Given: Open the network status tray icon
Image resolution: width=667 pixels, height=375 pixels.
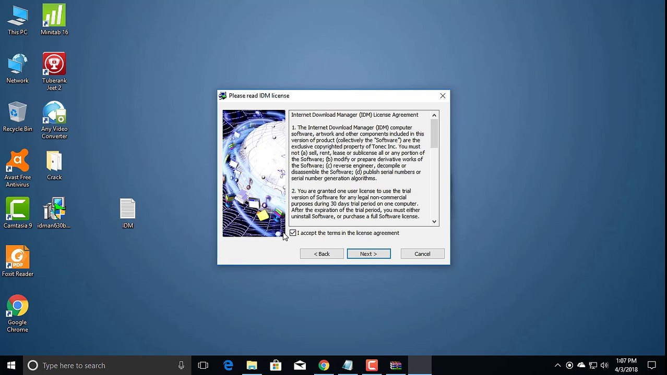Looking at the screenshot, I should tap(593, 365).
